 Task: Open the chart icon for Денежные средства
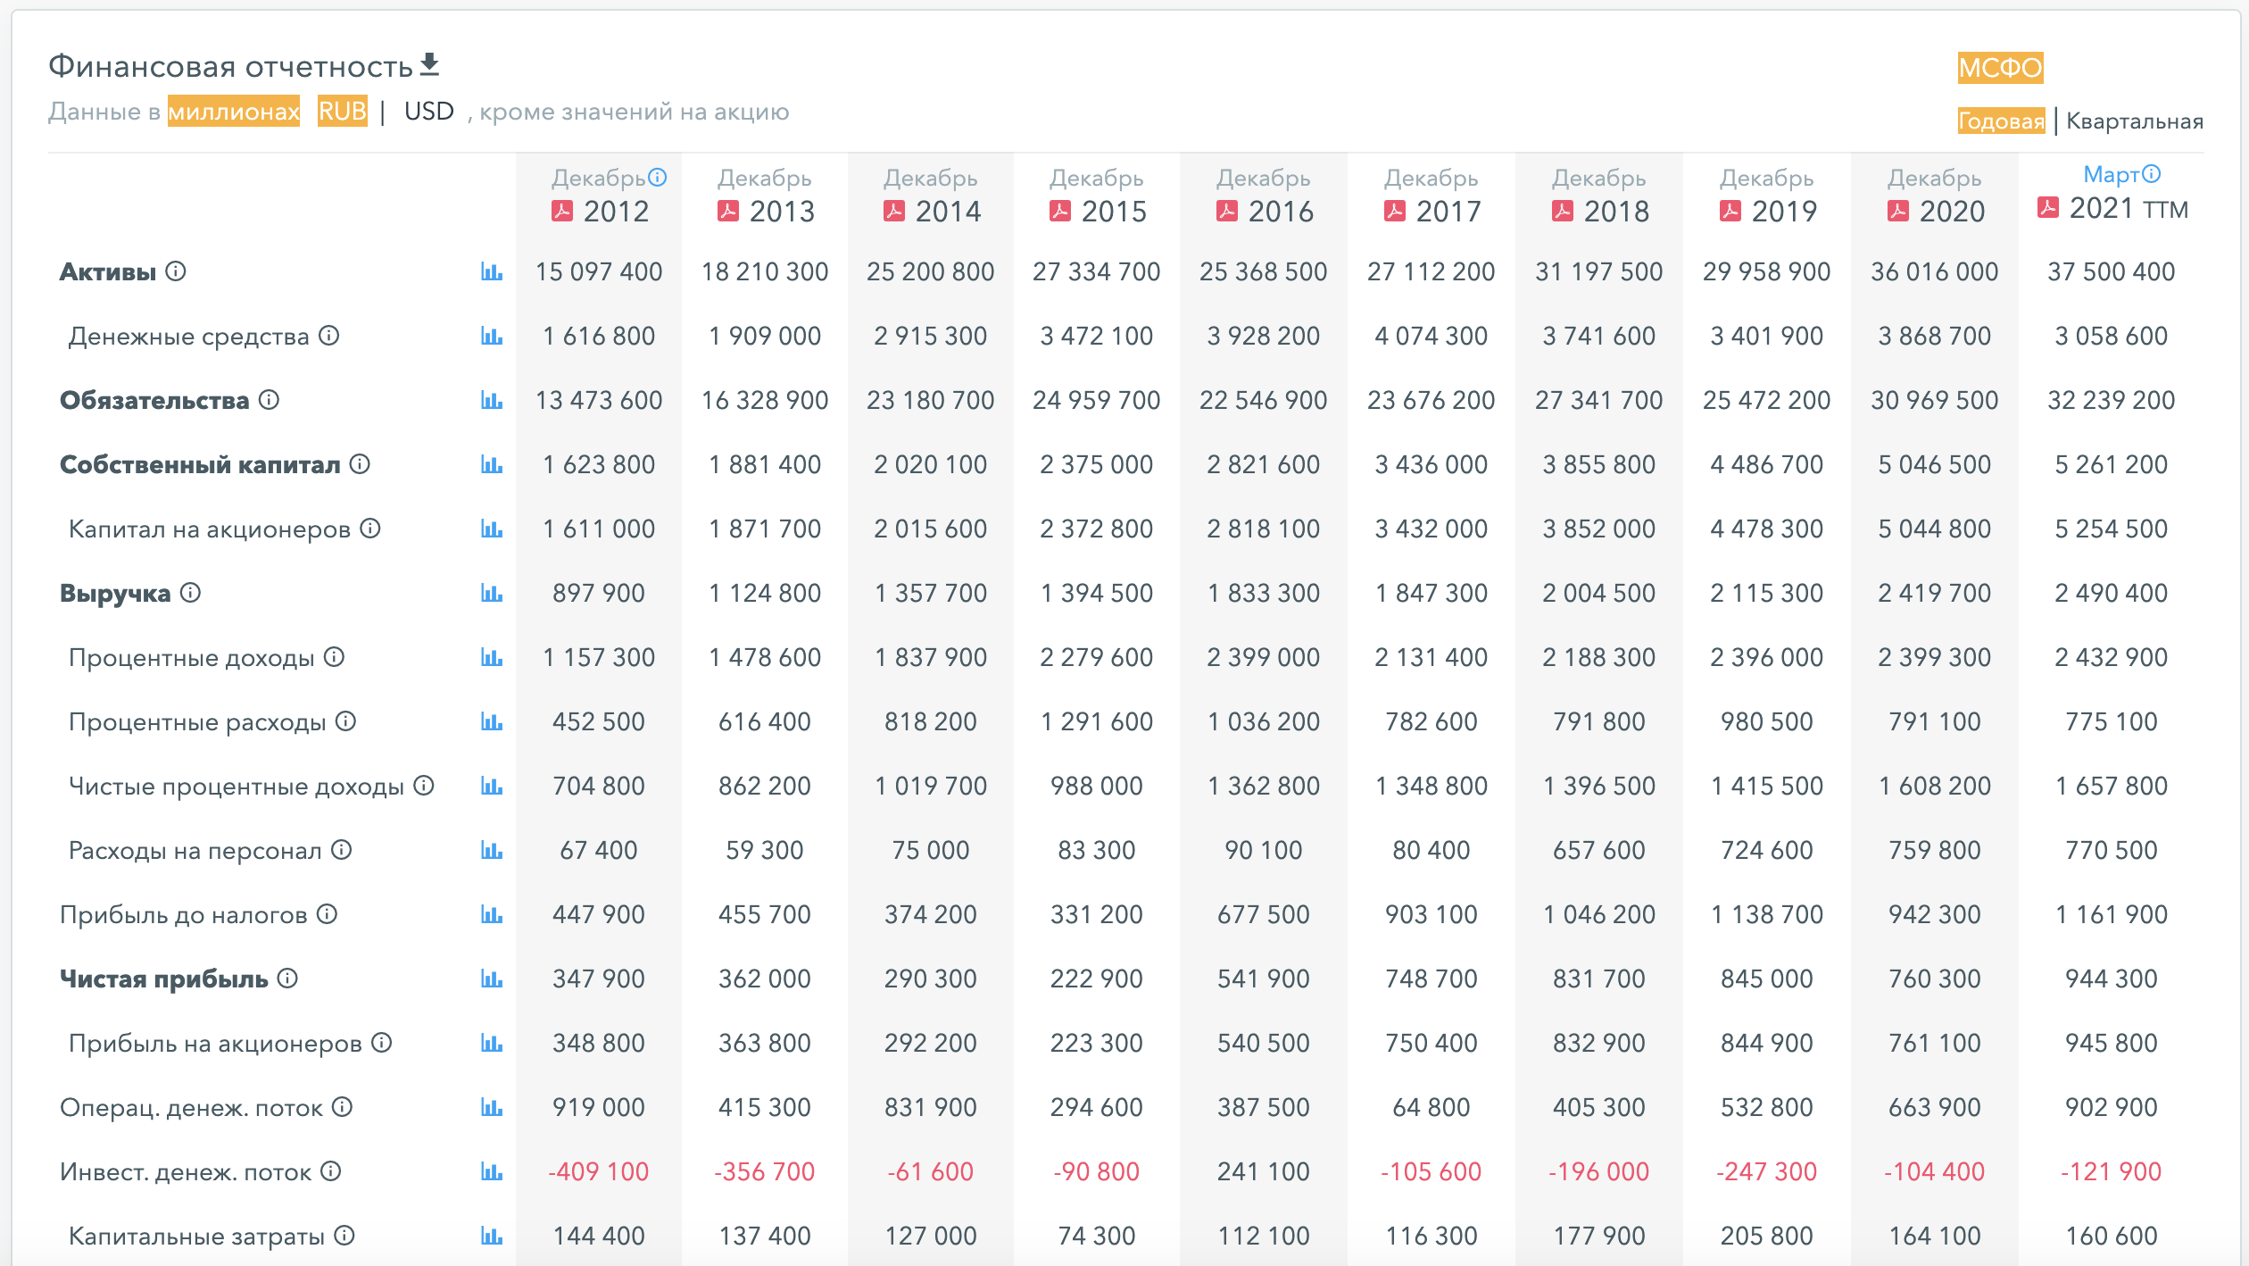tap(492, 336)
